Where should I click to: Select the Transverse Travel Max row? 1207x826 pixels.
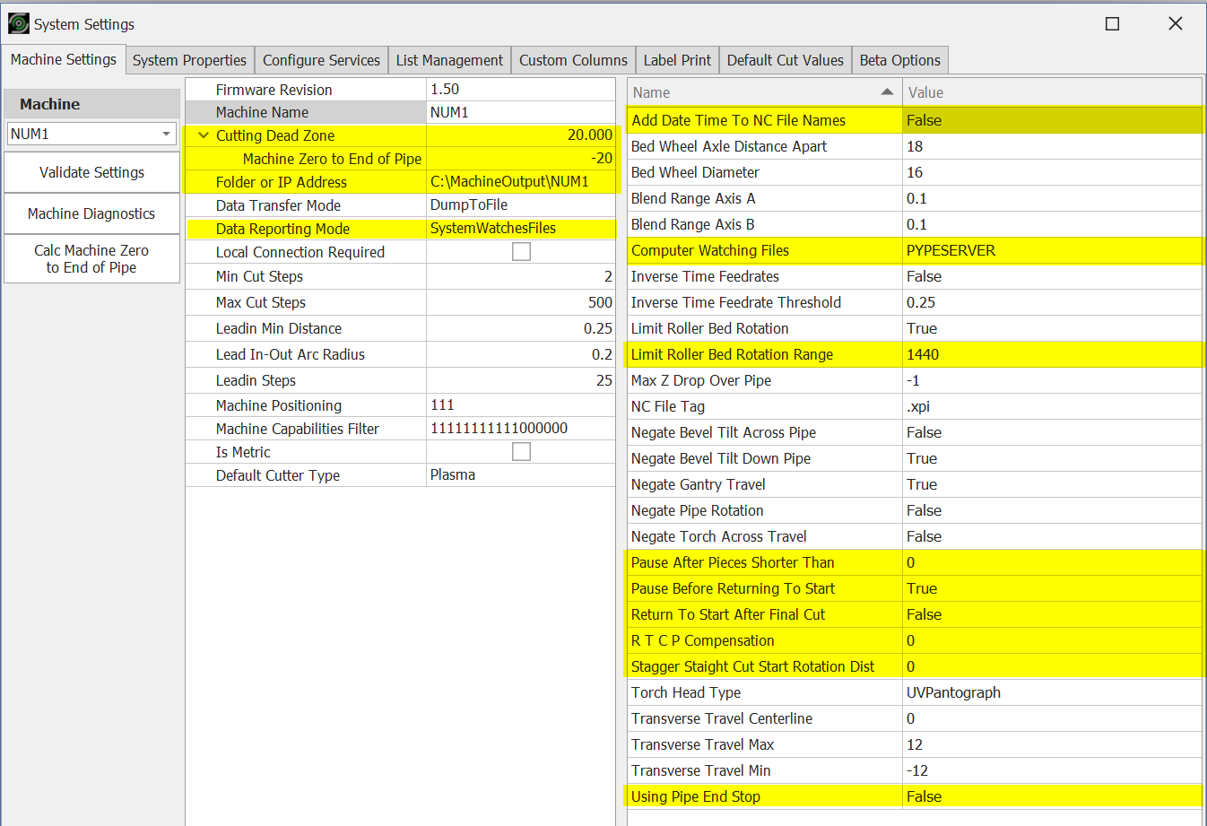click(x=915, y=744)
